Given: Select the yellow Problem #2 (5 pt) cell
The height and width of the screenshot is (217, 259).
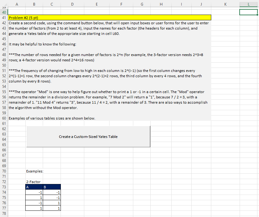Looking at the screenshot, I should click(x=110, y=18).
